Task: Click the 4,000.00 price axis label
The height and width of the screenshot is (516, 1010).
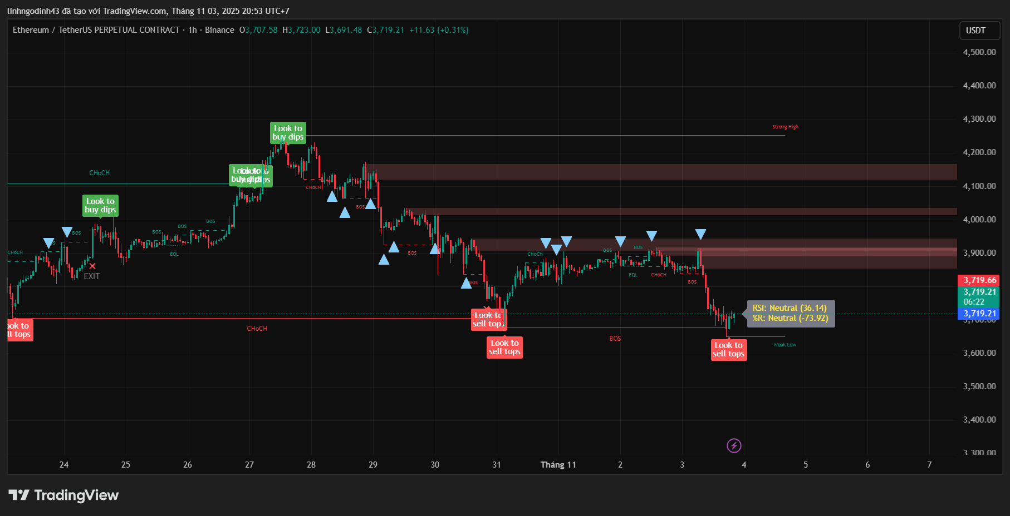Action: click(x=979, y=220)
